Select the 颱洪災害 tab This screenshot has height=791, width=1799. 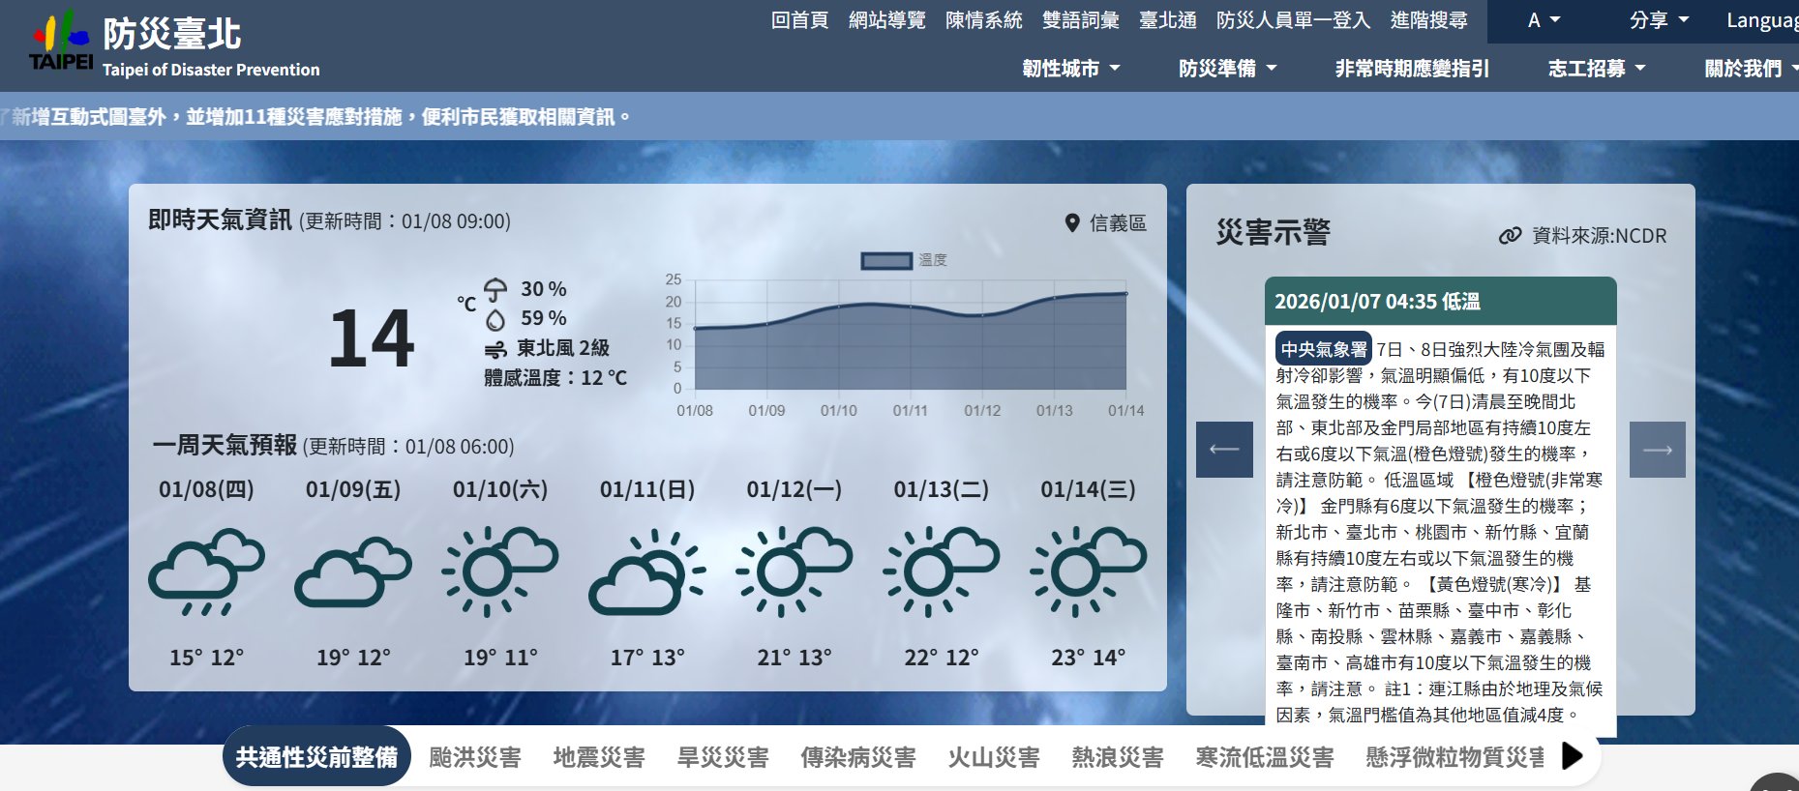(x=475, y=757)
